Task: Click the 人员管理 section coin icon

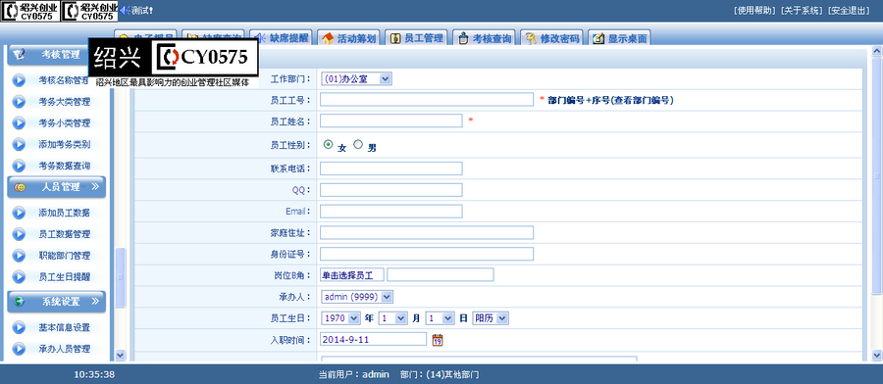Action: (20, 187)
